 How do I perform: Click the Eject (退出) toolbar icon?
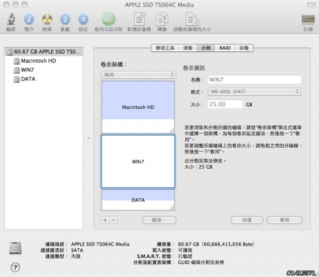click(83, 19)
